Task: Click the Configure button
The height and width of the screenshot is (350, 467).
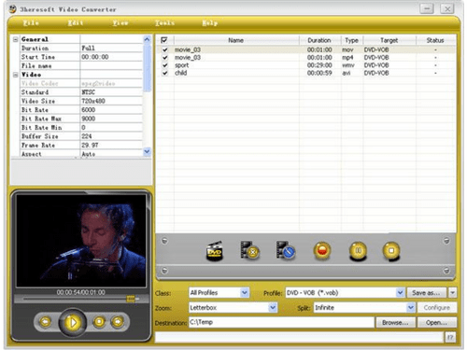Action: (x=437, y=308)
